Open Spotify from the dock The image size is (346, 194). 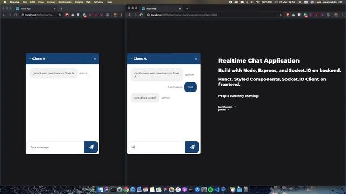[210, 189]
